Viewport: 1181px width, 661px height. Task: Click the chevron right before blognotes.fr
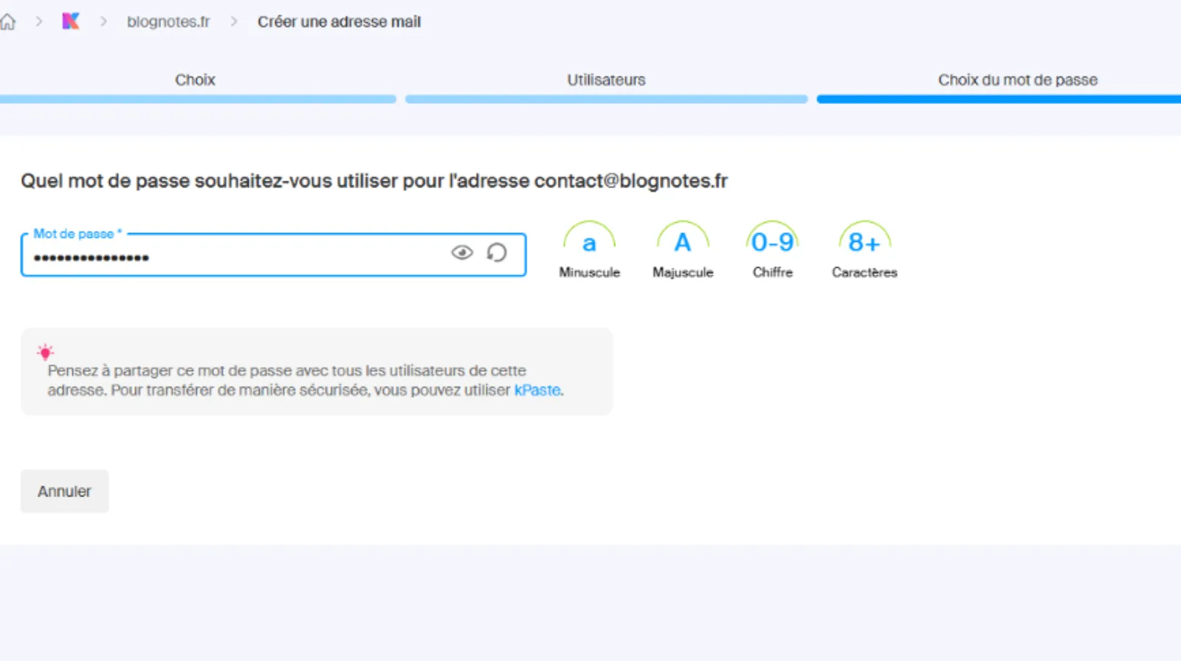[103, 22]
